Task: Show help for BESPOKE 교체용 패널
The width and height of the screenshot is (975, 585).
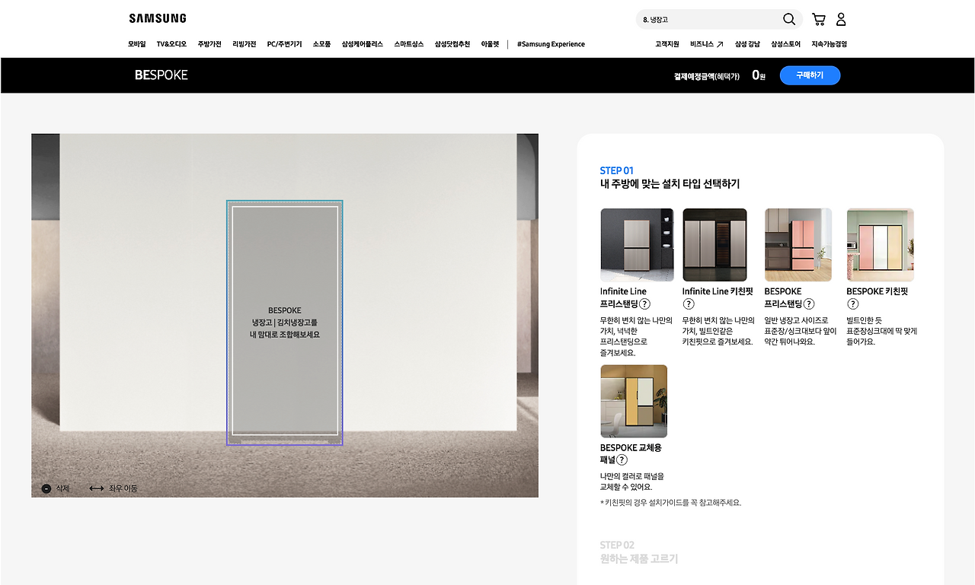Action: click(x=622, y=460)
